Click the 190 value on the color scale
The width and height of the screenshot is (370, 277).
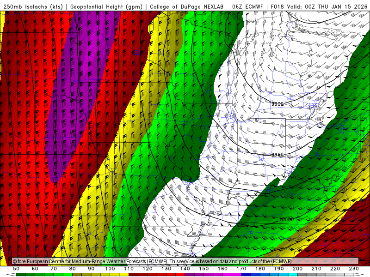coord(279,269)
